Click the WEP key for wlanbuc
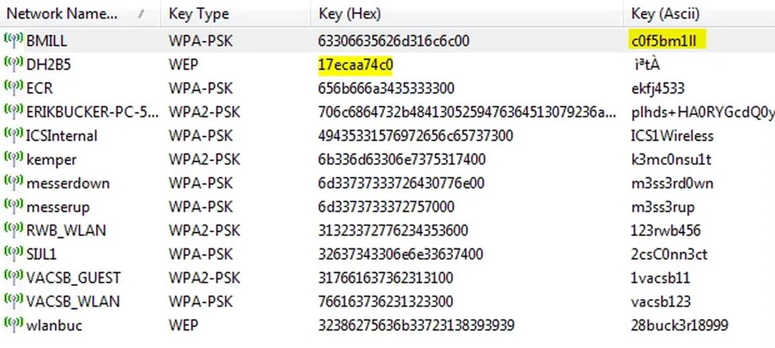This screenshot has height=348, width=775. click(417, 325)
